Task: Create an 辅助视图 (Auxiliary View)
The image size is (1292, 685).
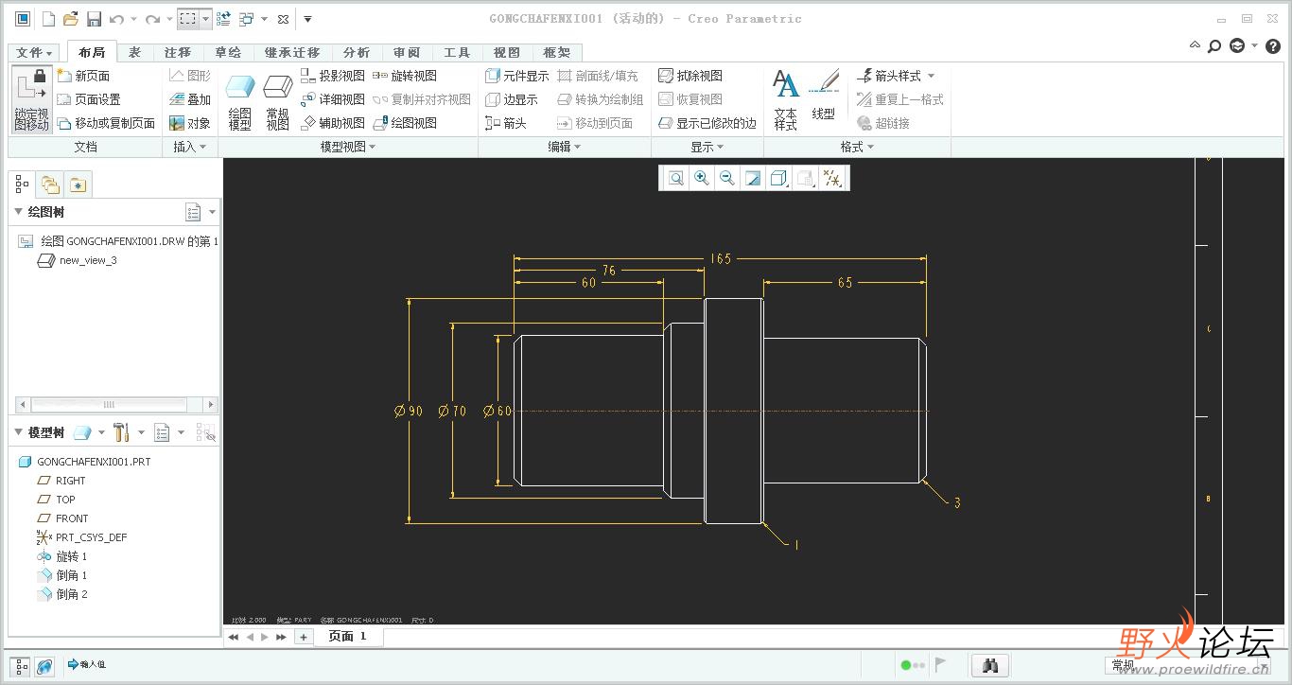Action: click(x=333, y=123)
